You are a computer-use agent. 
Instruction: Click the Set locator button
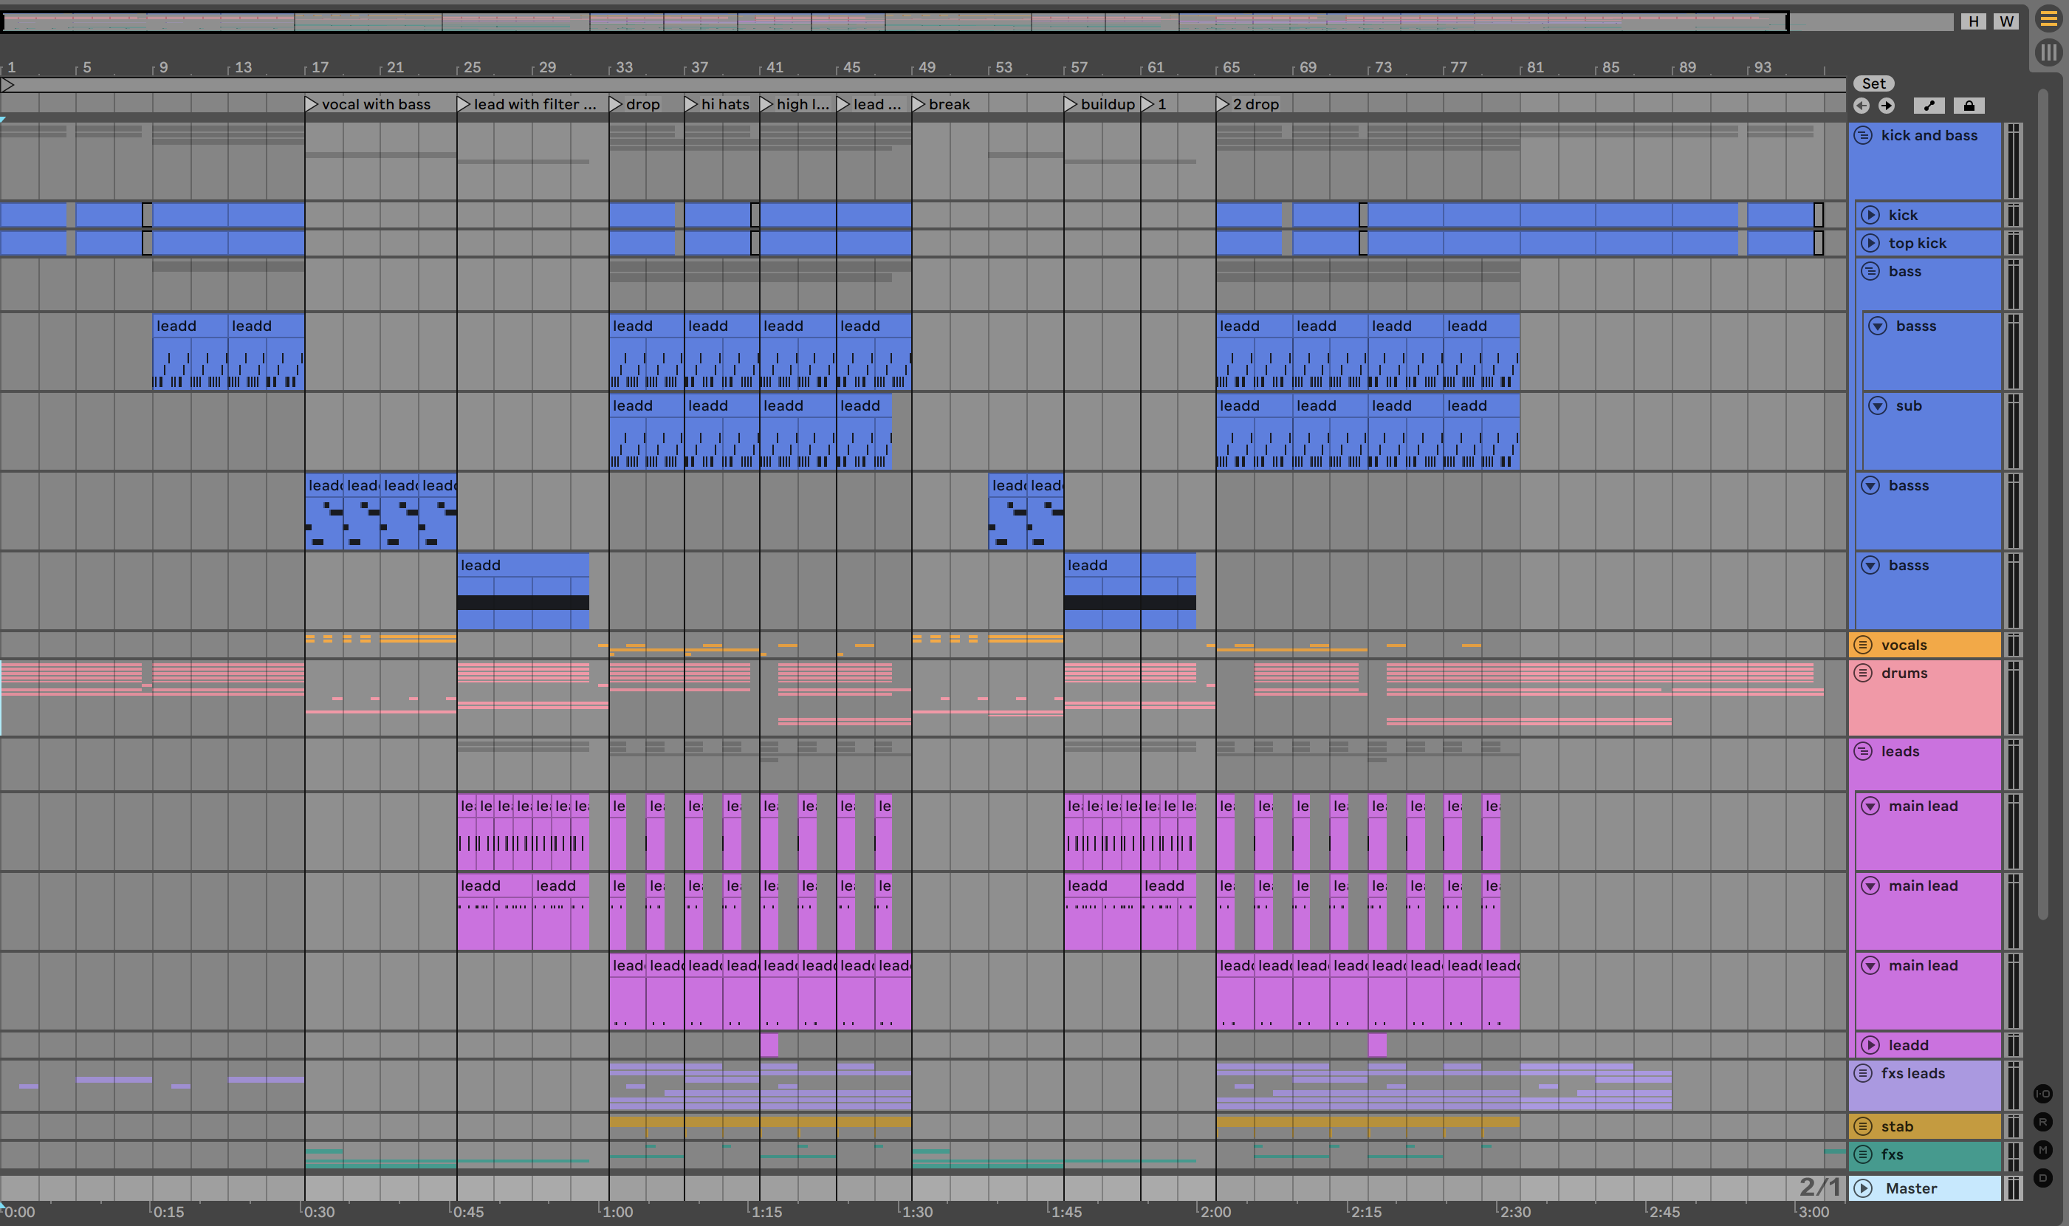tap(1873, 83)
